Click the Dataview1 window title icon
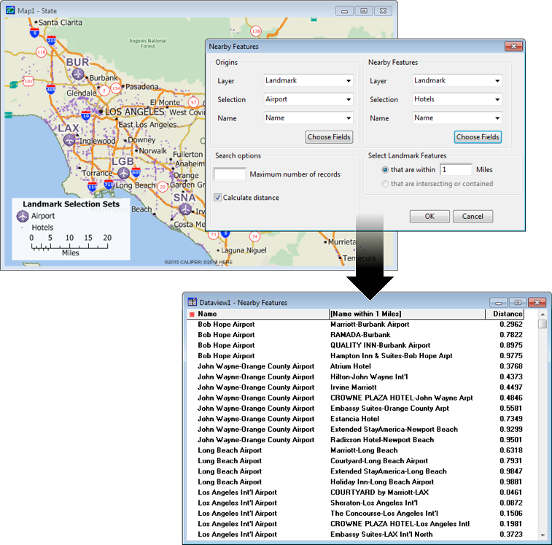The image size is (552, 545). tap(193, 302)
